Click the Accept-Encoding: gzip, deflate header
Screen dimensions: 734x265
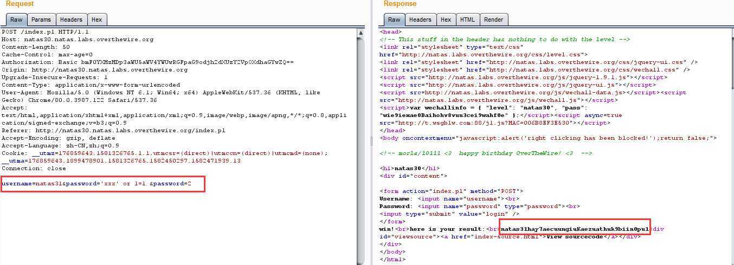pyautogui.click(x=59, y=138)
